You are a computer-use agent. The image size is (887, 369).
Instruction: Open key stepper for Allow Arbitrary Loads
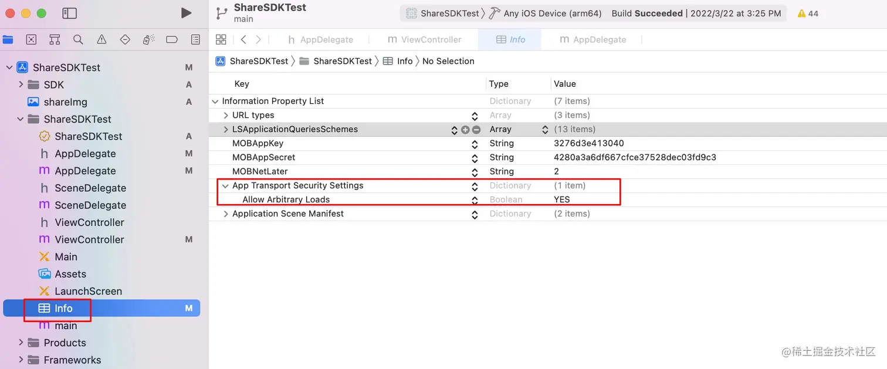[475, 200]
